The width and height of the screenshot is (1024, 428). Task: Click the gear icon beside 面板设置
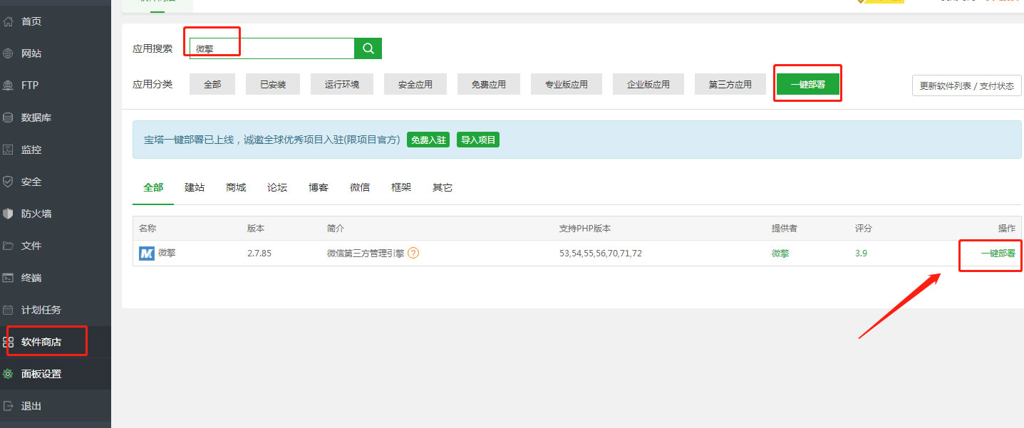tap(9, 374)
